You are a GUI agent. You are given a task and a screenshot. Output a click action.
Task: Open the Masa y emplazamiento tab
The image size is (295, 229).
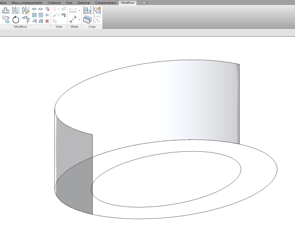coord(27,3)
